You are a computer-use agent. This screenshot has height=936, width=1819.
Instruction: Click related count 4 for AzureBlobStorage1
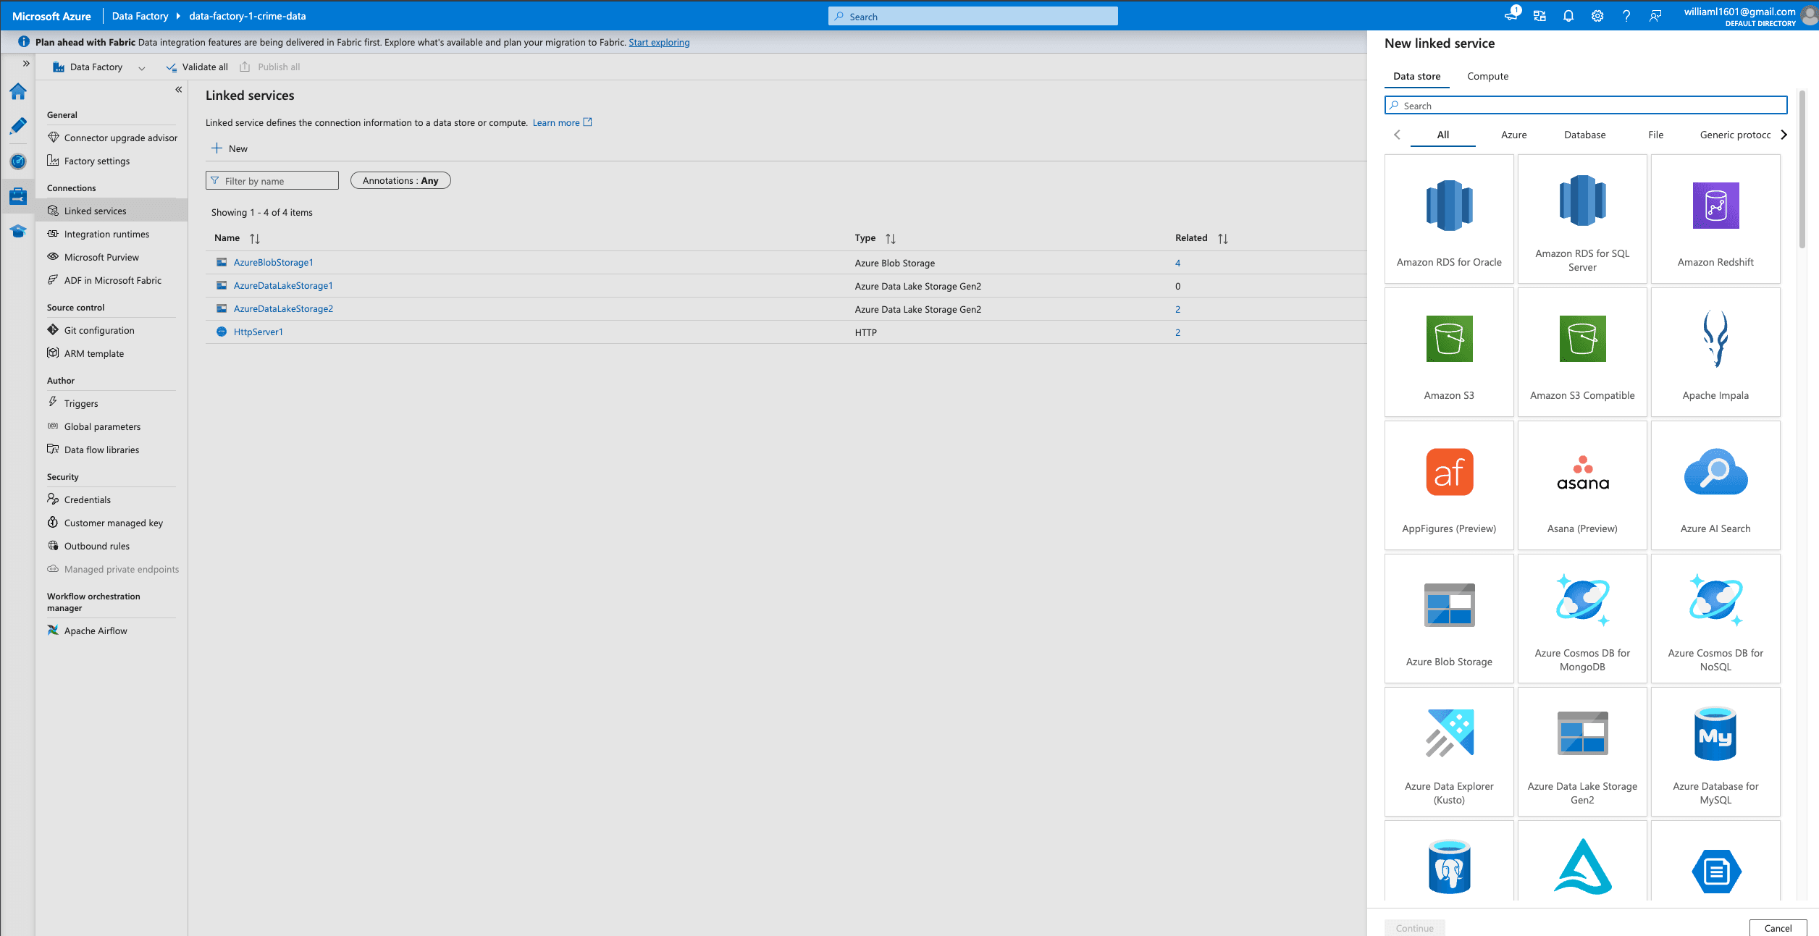coord(1177,263)
